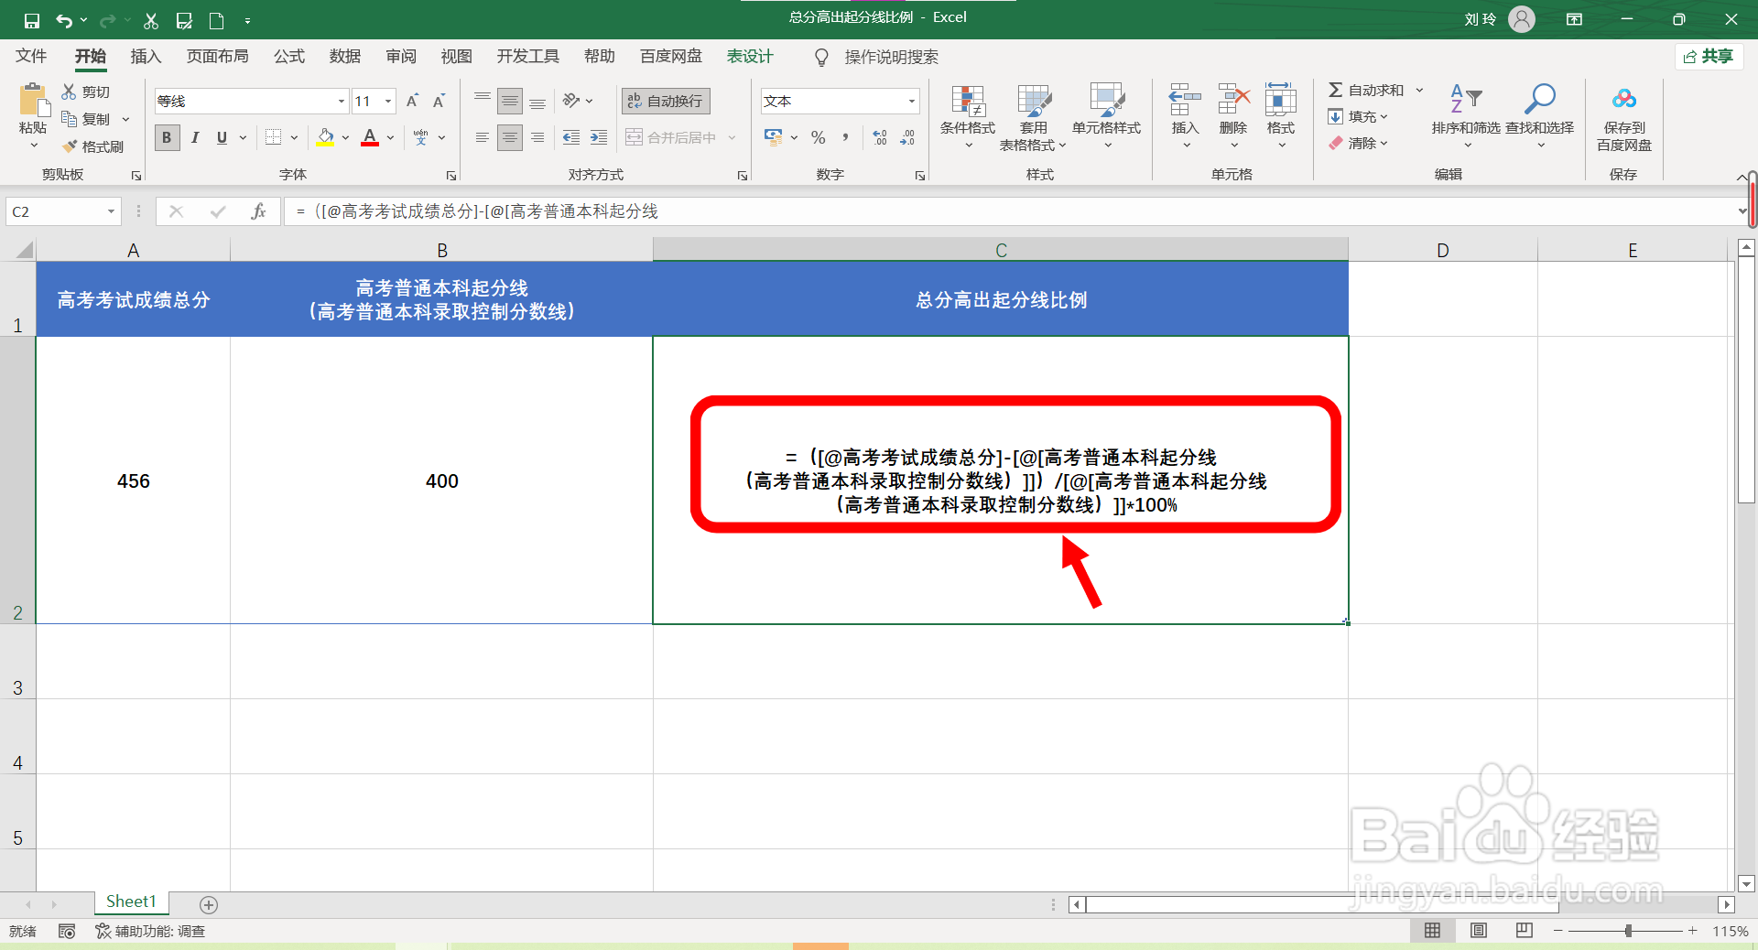The width and height of the screenshot is (1758, 950).
Task: Toggle Bold formatting
Action: pos(167,137)
